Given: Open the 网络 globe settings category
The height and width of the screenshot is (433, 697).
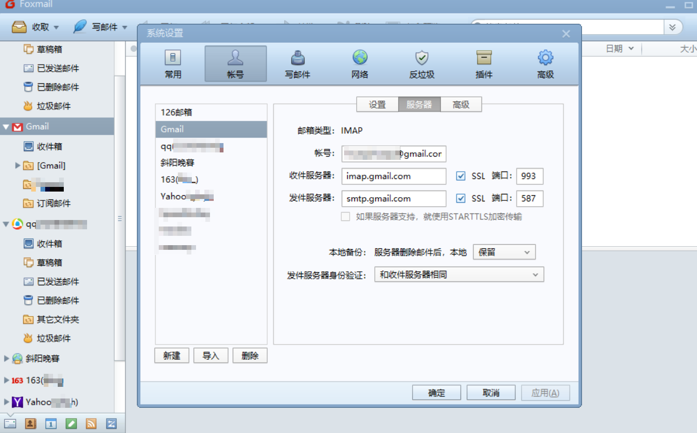Looking at the screenshot, I should point(360,64).
